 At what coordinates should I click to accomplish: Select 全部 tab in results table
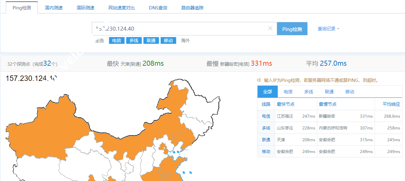tap(268, 92)
